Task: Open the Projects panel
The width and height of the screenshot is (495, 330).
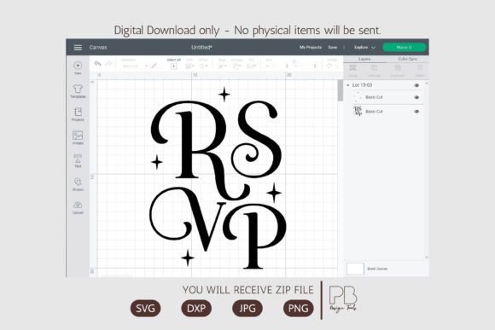Action: [x=78, y=114]
